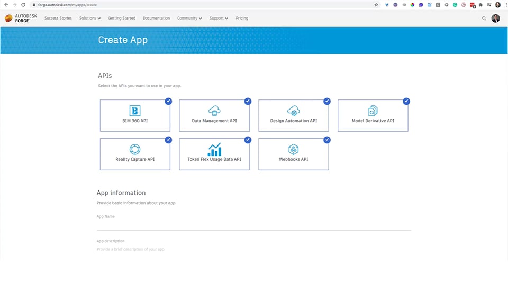Click the site lock icon in address bar

[x=34, y=5]
